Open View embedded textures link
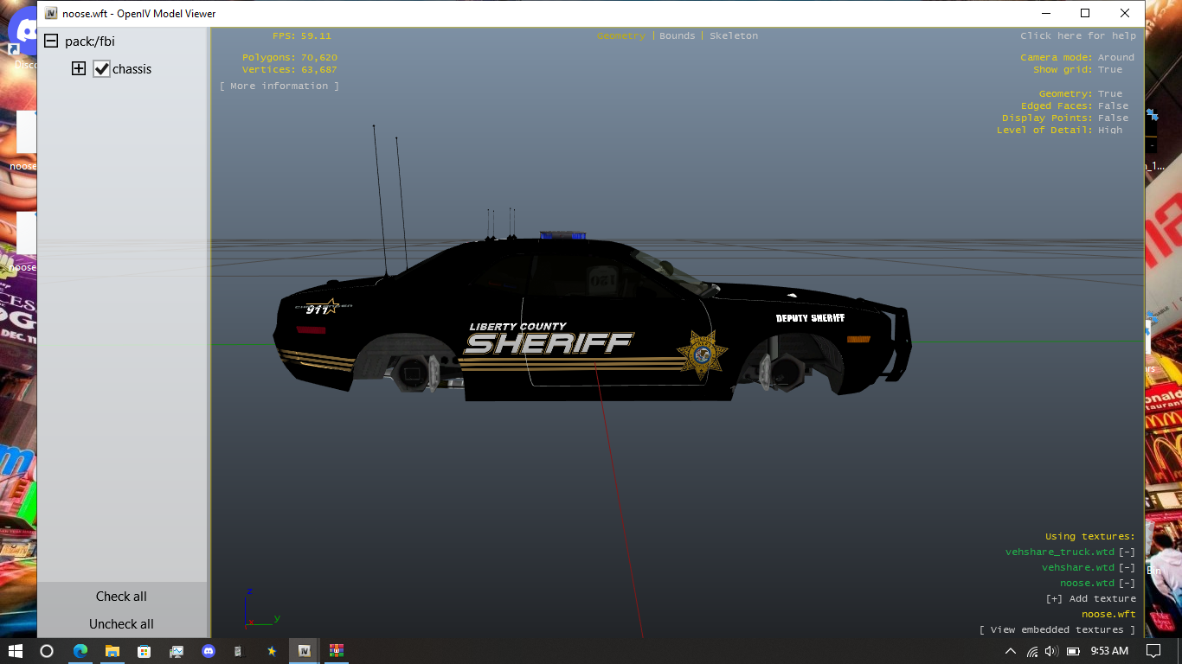This screenshot has height=664, width=1182. (1057, 629)
